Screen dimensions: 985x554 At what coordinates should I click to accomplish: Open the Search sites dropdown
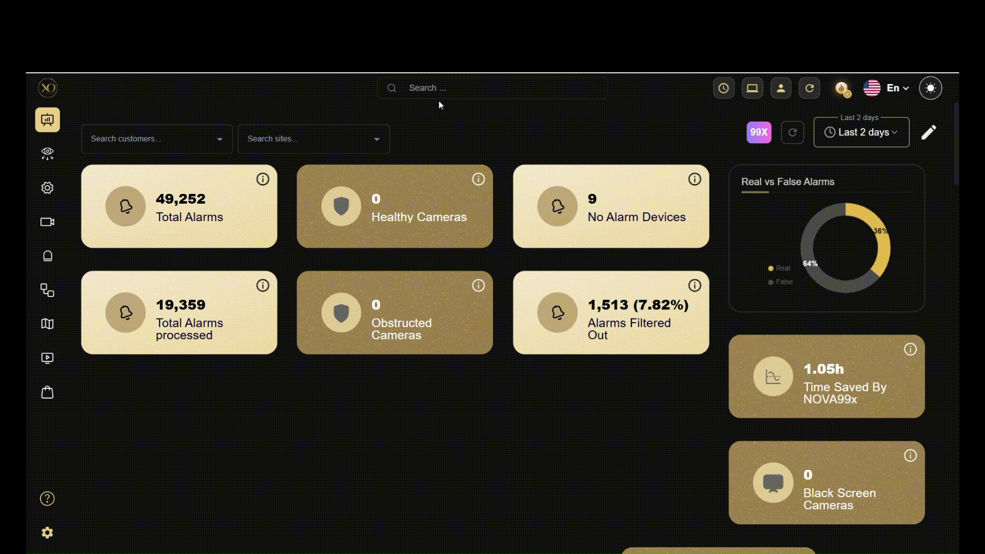(313, 139)
